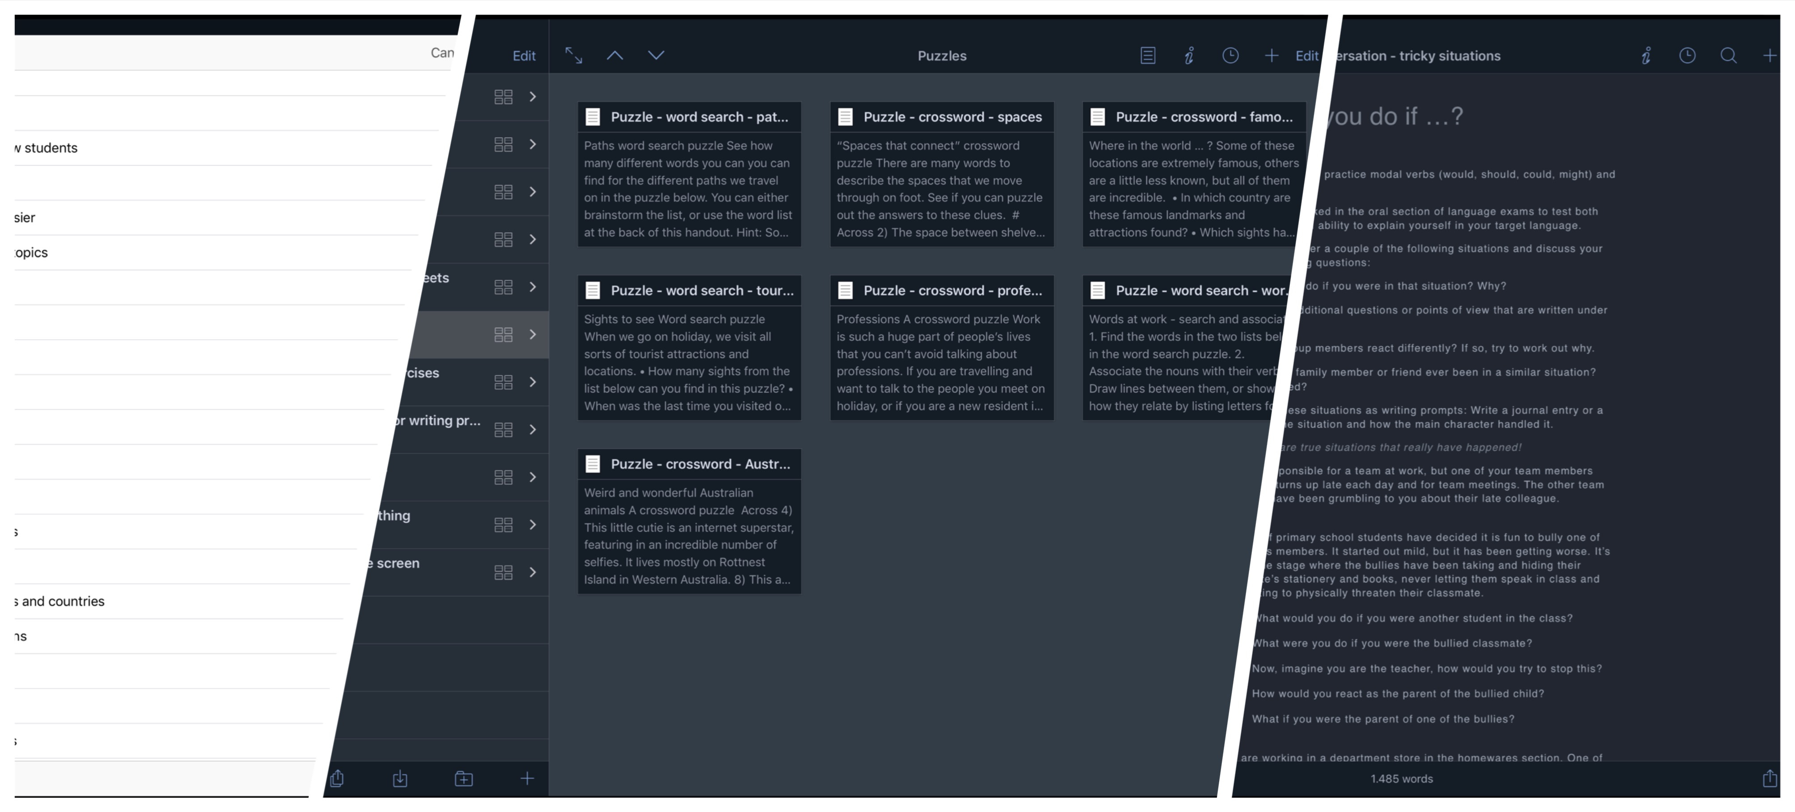
Task: Tap corkboard grid icon on 'e screen' row
Action: click(x=503, y=572)
